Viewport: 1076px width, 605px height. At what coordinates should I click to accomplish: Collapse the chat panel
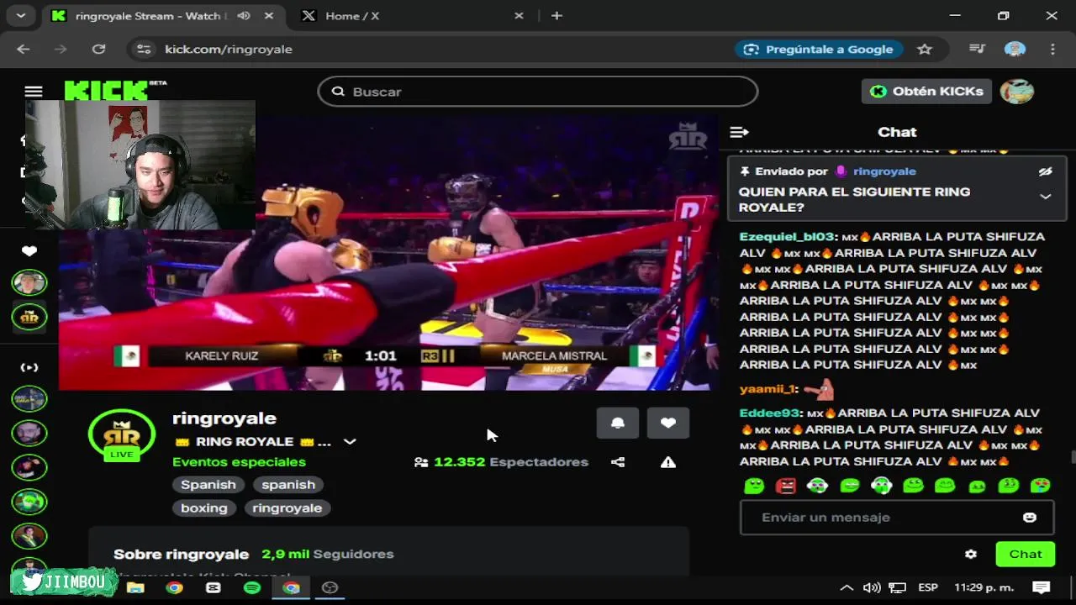pos(739,132)
